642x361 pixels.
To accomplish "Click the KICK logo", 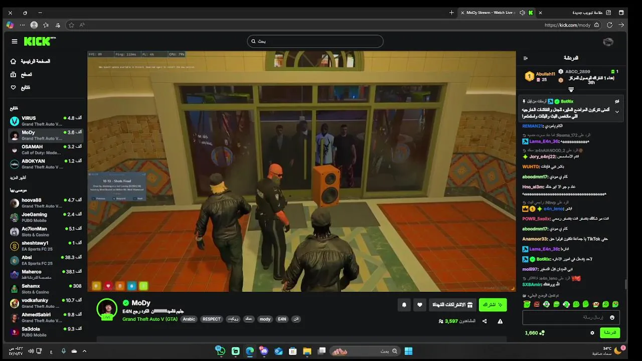I will [x=39, y=41].
